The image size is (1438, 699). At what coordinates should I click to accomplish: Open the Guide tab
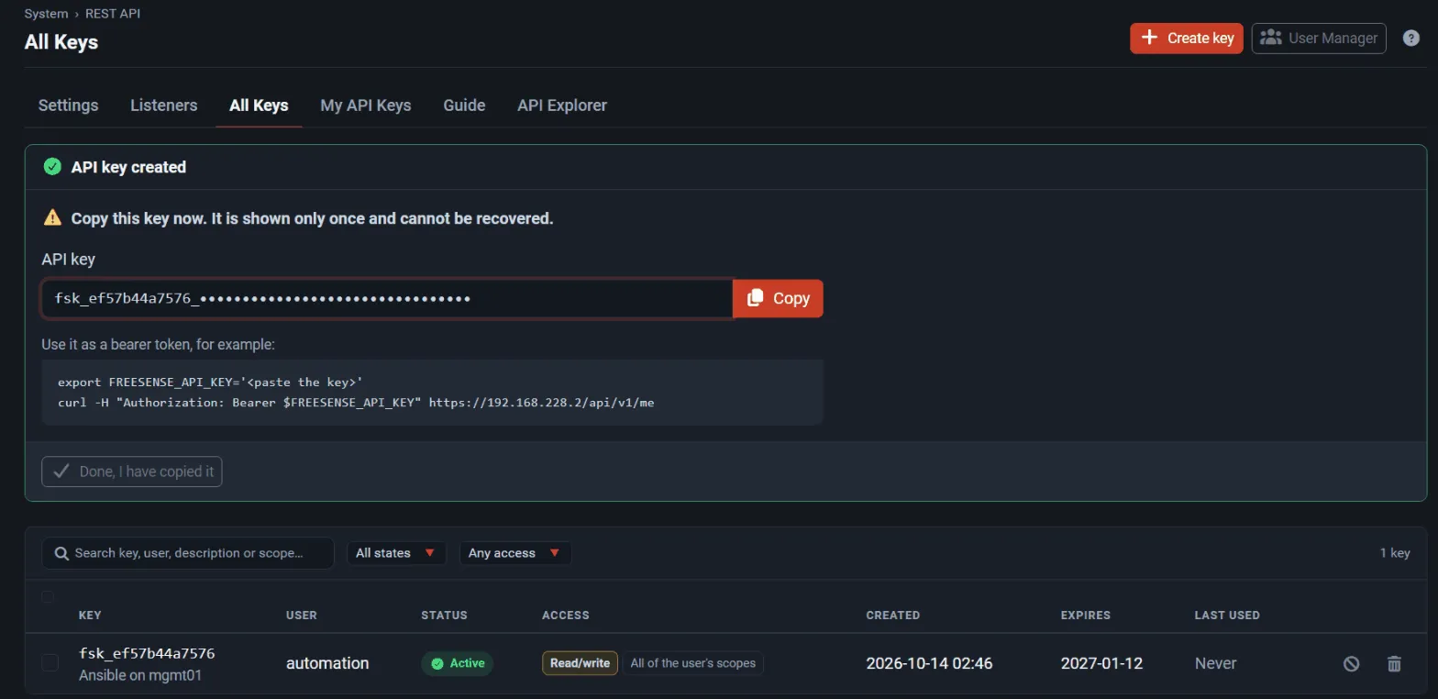point(464,105)
